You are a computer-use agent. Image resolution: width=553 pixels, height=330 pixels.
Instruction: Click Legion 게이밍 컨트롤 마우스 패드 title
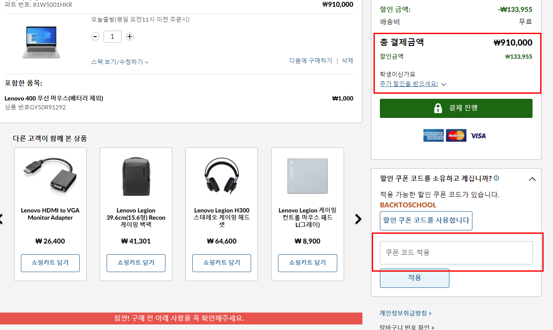[x=307, y=218]
